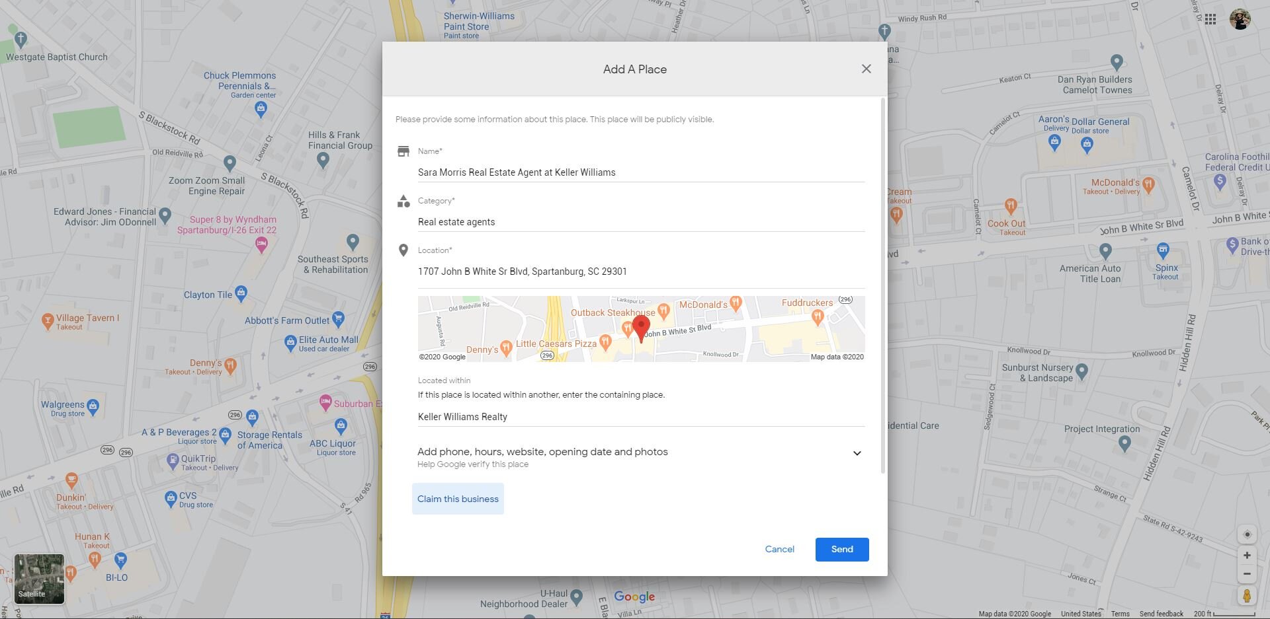Click the 200 ft map scale

1224,614
